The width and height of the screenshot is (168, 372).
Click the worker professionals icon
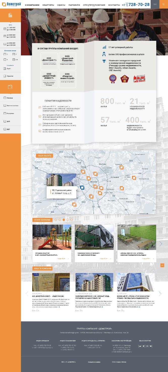[x=104, y=54]
